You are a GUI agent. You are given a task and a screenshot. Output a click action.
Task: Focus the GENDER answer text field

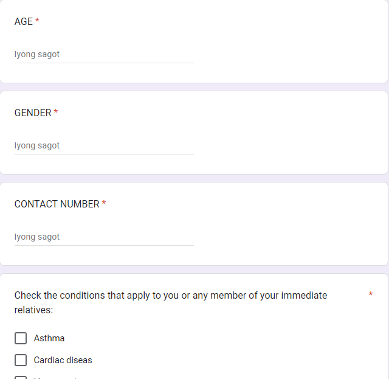(104, 145)
